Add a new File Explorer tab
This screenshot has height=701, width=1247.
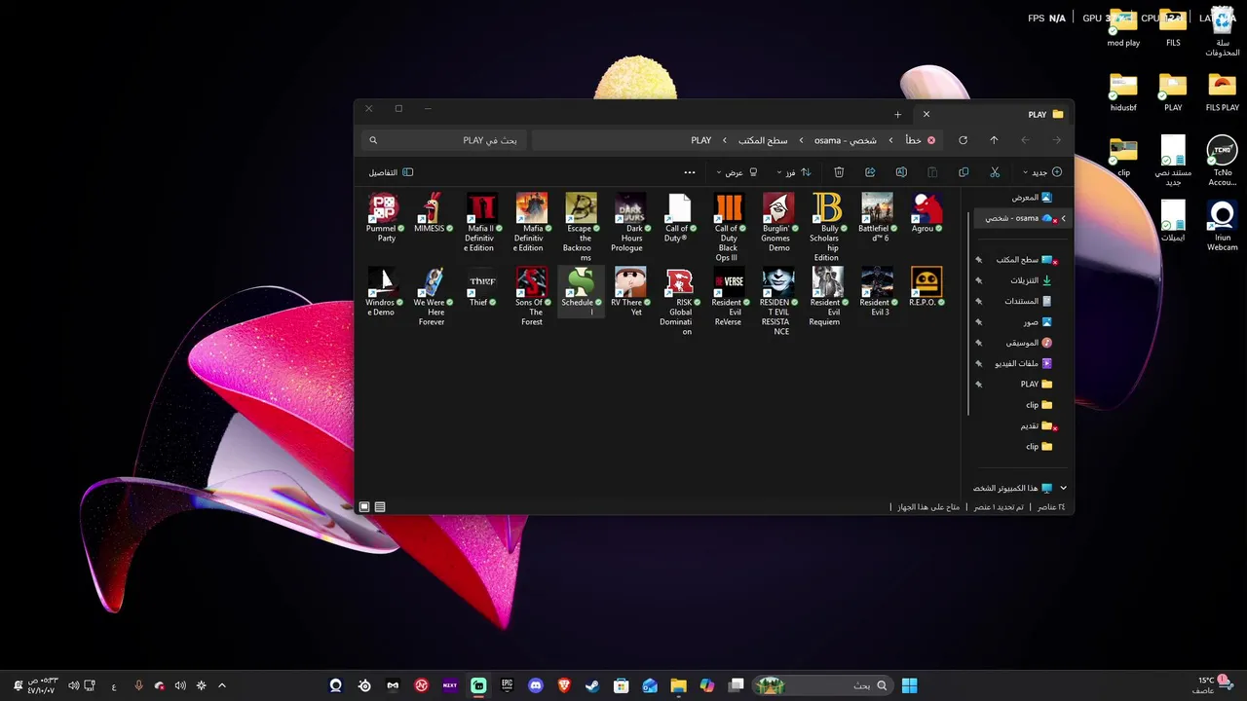pyautogui.click(x=898, y=115)
